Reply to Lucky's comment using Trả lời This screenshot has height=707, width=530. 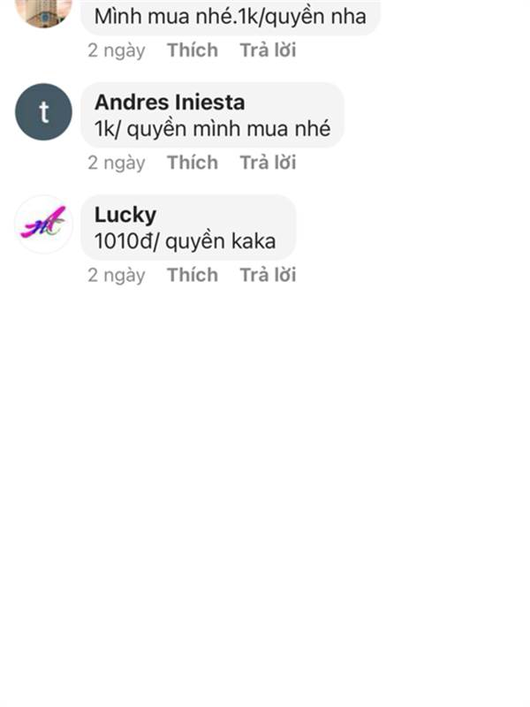click(268, 275)
